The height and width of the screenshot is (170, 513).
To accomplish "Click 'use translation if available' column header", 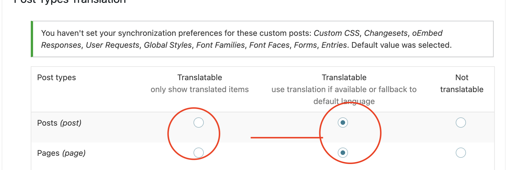I will 344,89.
